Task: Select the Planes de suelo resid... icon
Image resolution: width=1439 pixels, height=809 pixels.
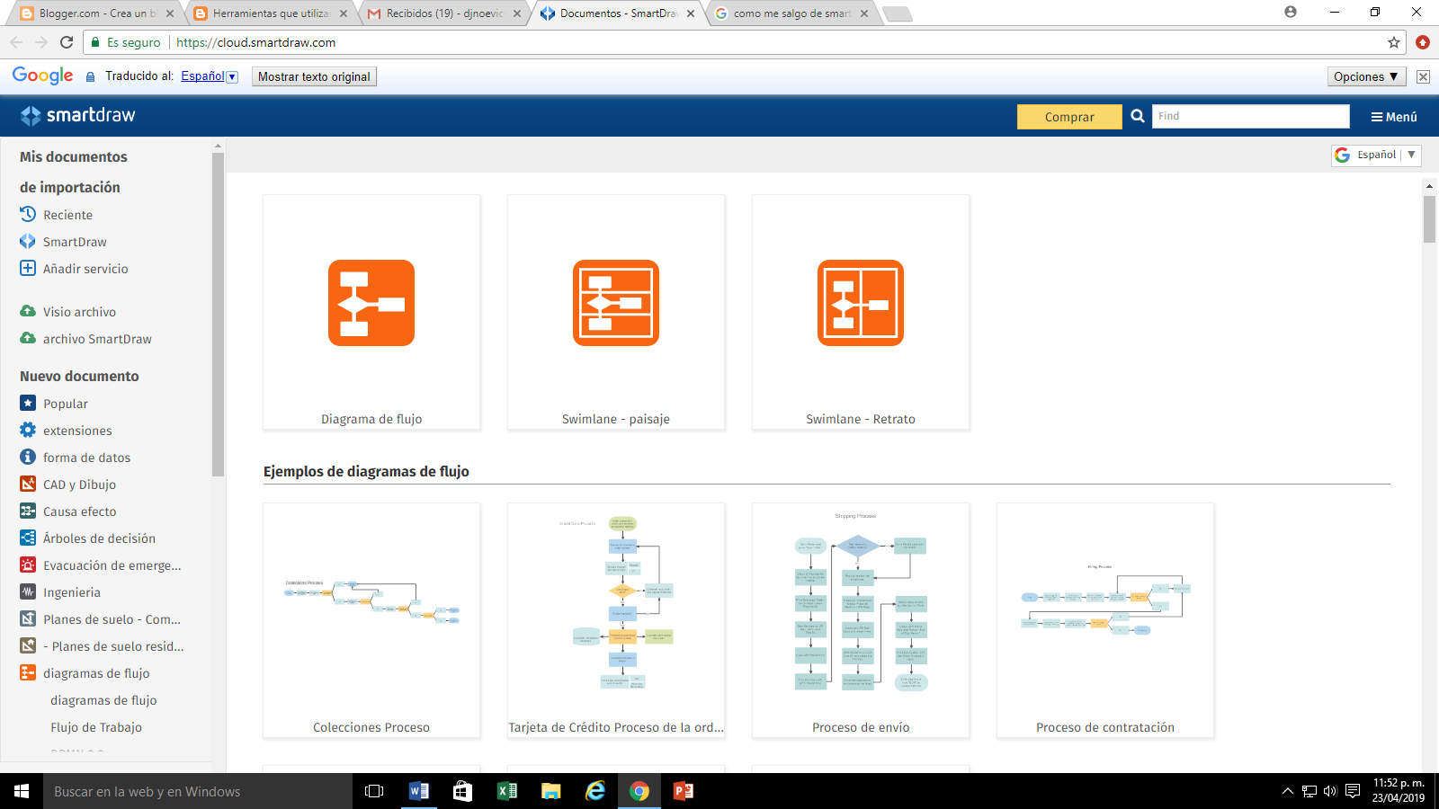Action: 28,645
